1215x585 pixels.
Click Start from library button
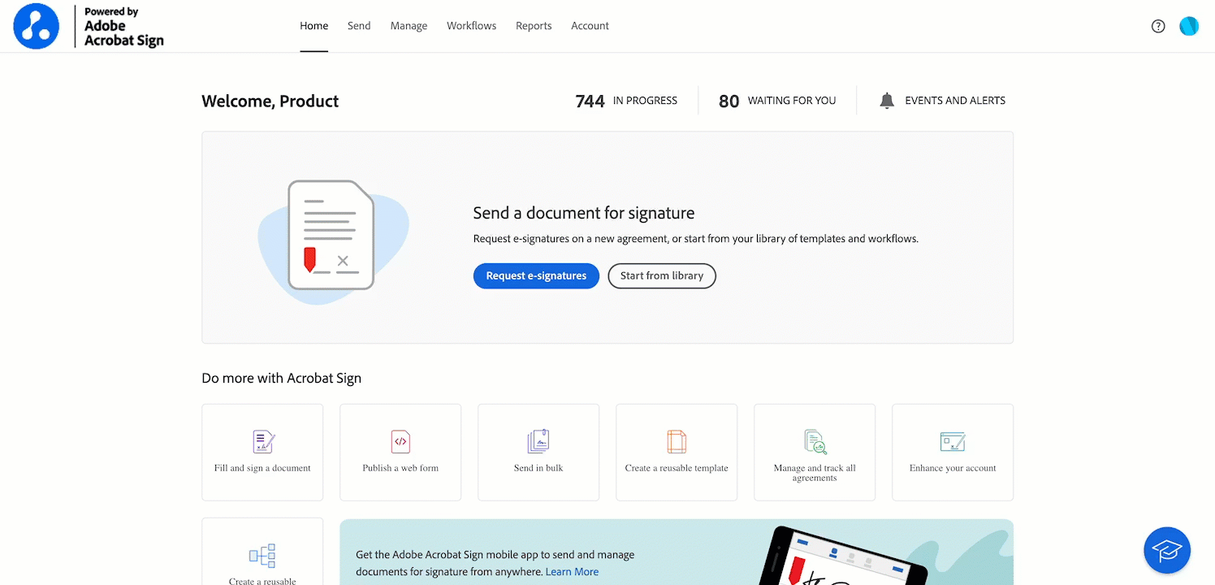click(x=662, y=276)
